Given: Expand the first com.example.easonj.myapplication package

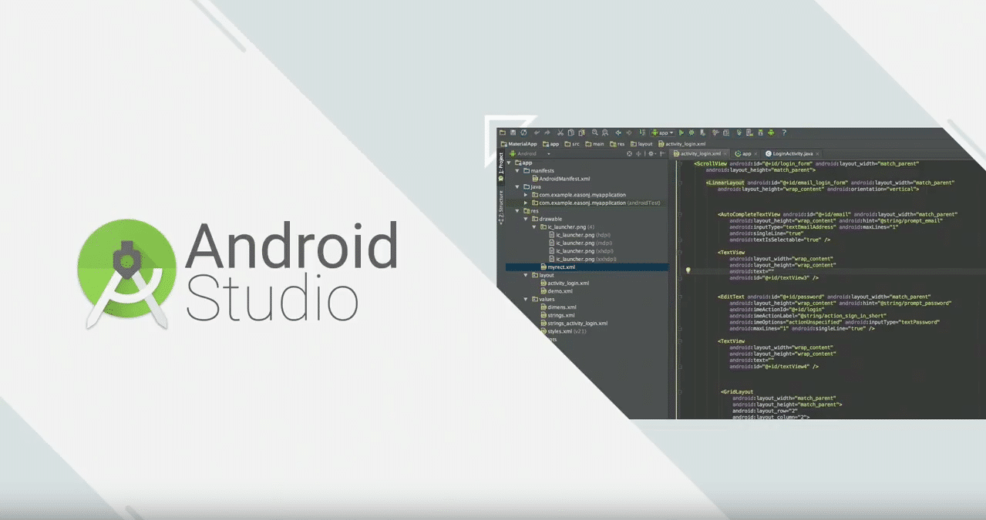Looking at the screenshot, I should 526,195.
